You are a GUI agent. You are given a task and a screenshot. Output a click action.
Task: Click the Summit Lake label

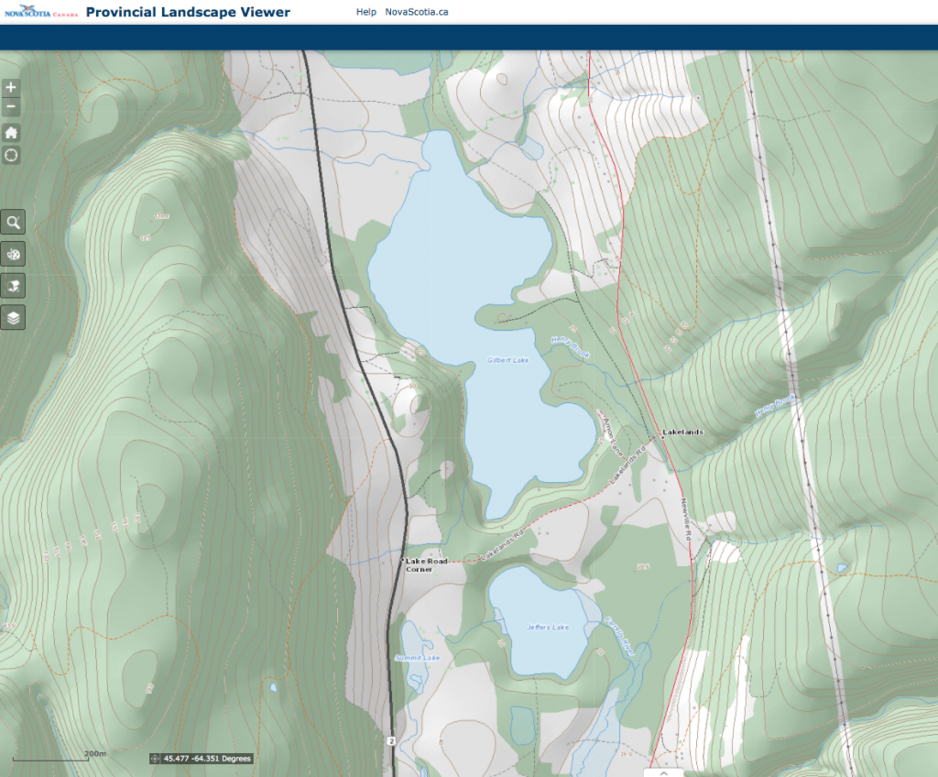pos(417,658)
